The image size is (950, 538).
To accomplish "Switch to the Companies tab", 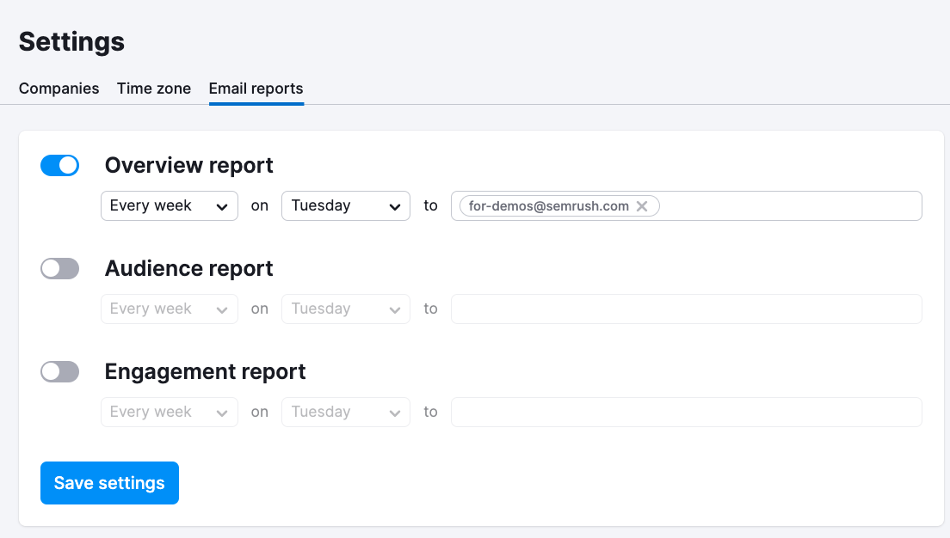I will click(59, 89).
